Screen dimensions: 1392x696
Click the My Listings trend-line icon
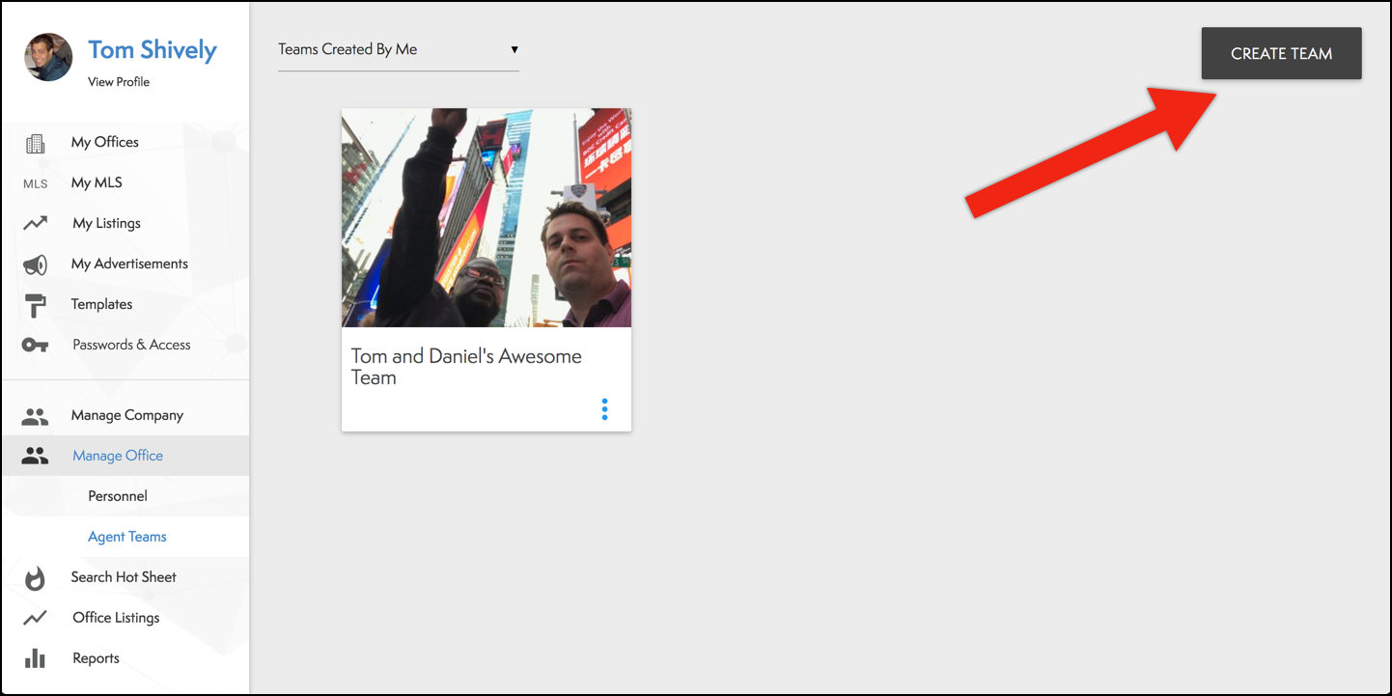36,223
